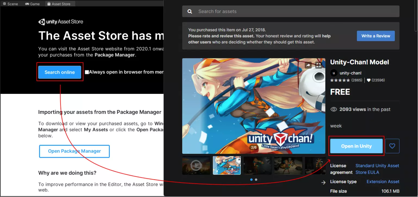Click the eye icon beside 2093 views

[333, 109]
